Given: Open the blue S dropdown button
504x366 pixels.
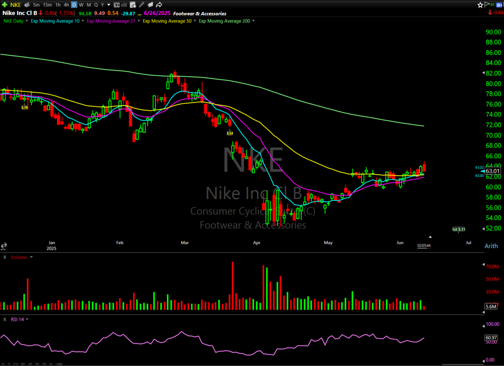Looking at the screenshot, I should click(500, 5).
